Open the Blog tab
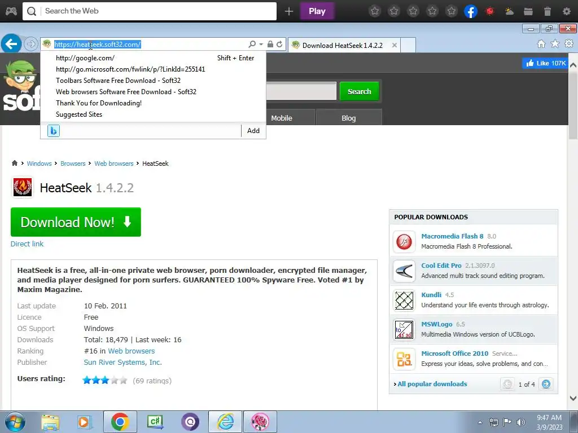 [x=349, y=118]
